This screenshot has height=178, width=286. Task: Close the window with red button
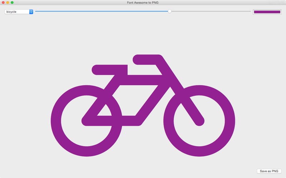pyautogui.click(x=3, y=2)
